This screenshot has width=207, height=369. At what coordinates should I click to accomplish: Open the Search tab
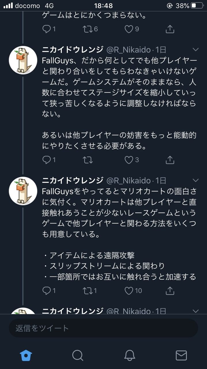78,355
